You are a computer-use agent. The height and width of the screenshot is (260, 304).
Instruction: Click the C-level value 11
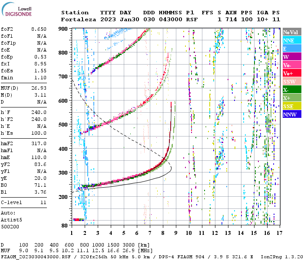coord(43,202)
